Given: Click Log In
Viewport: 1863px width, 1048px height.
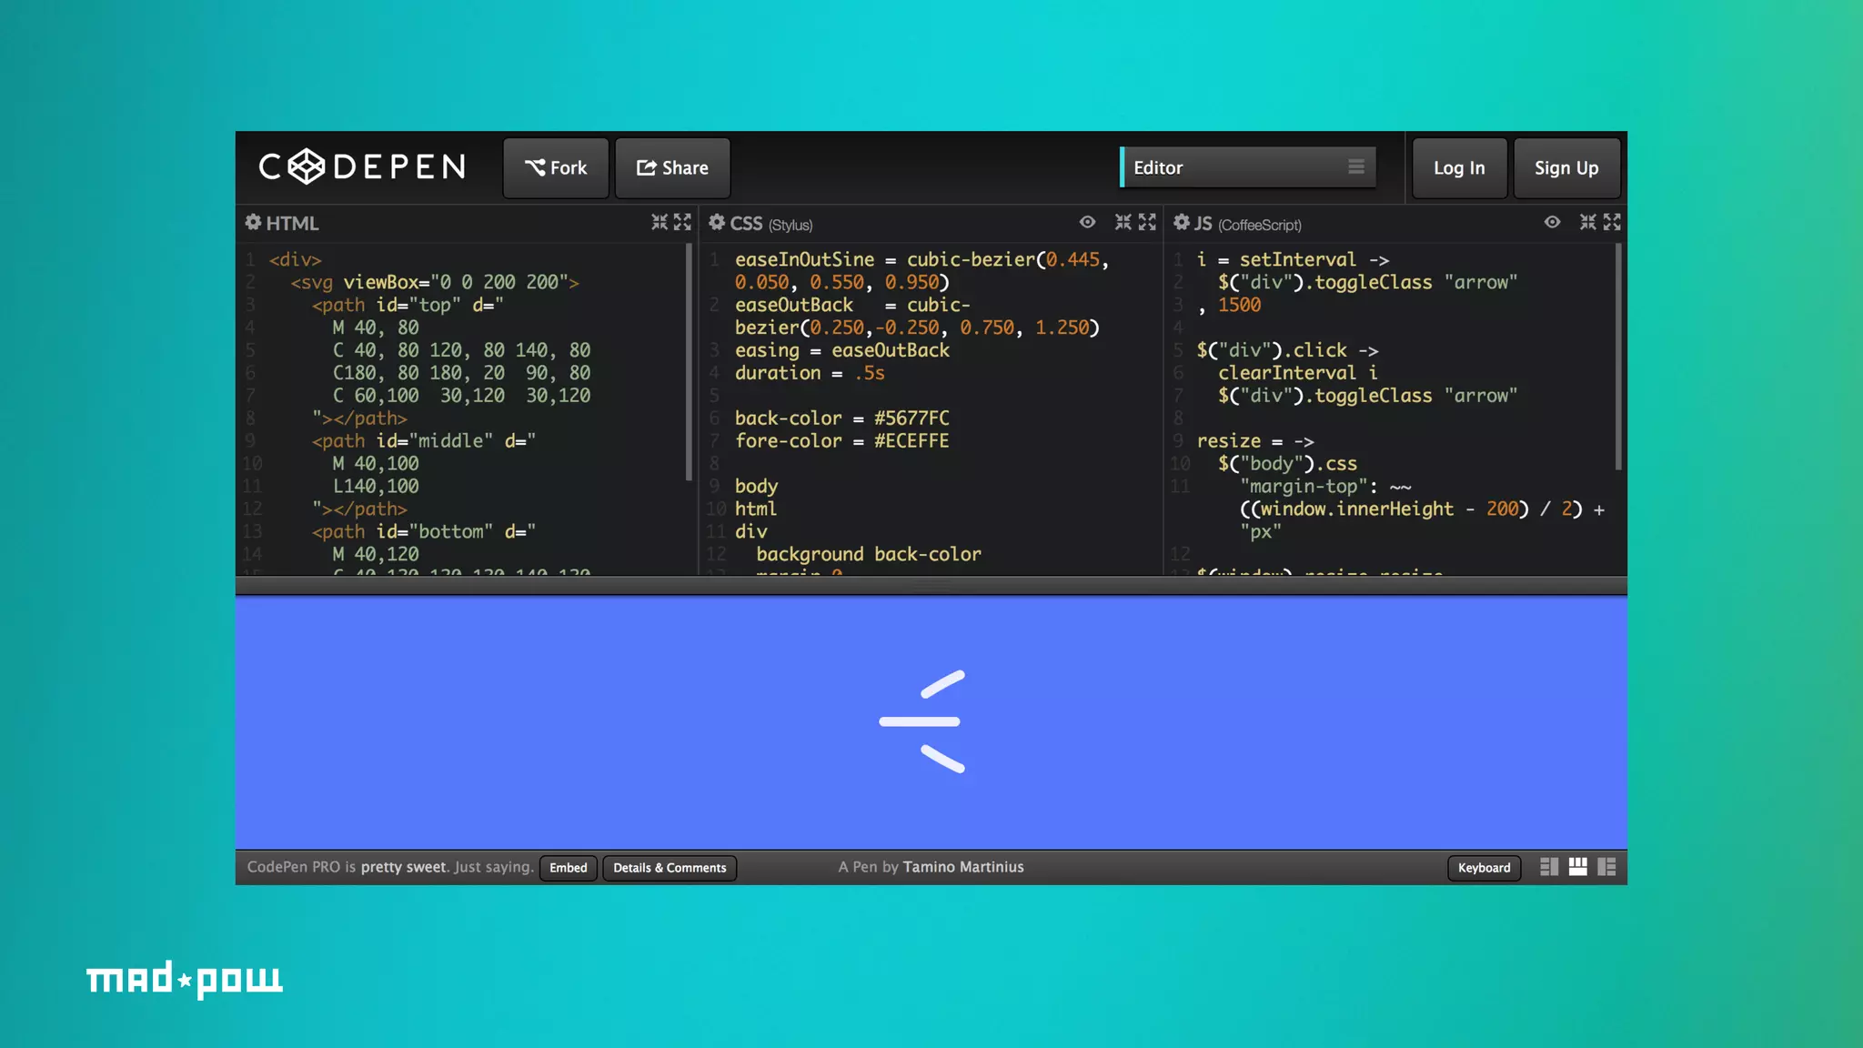Looking at the screenshot, I should (1459, 167).
